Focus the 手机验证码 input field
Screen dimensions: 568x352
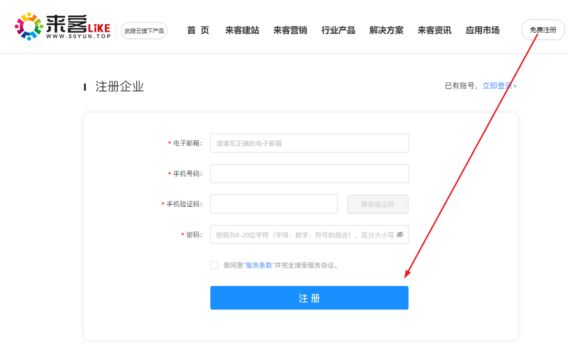274,204
